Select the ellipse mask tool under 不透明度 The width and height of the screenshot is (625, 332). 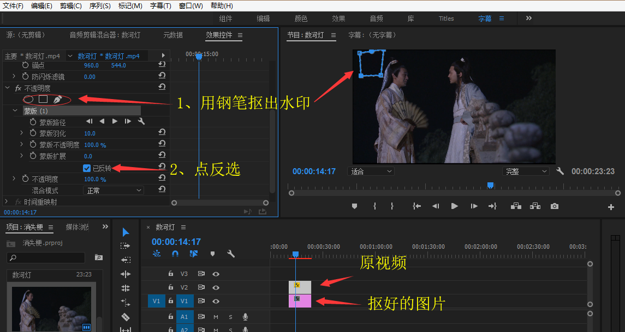coord(29,99)
